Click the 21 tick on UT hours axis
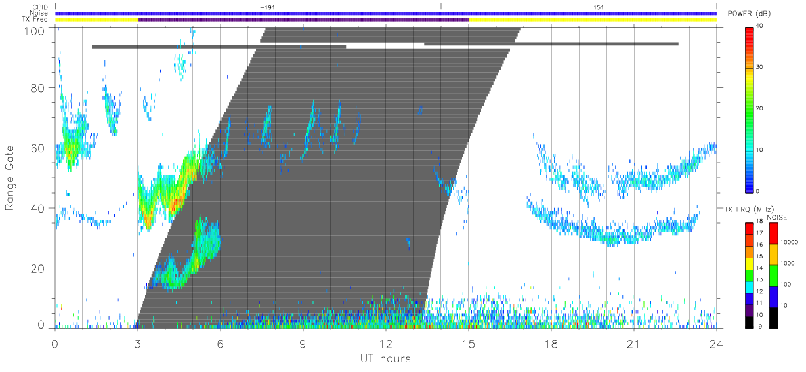806x372 pixels. [x=634, y=343]
